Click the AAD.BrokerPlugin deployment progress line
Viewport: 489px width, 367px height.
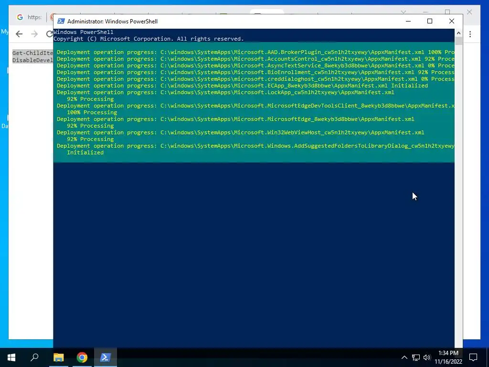255,52
